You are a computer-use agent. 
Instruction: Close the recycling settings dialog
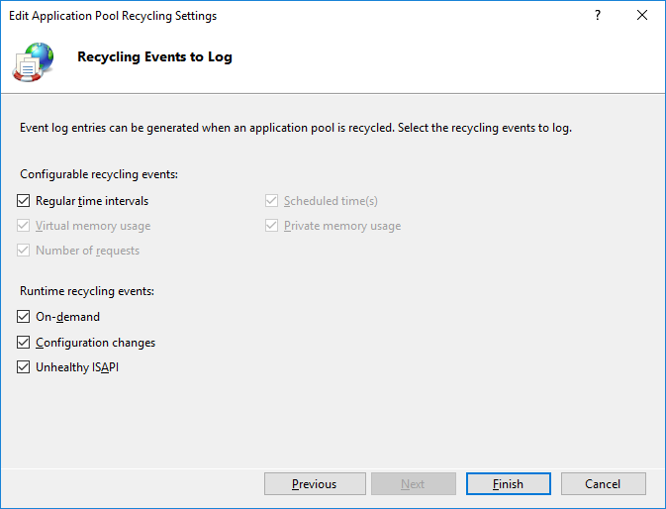pyautogui.click(x=642, y=15)
